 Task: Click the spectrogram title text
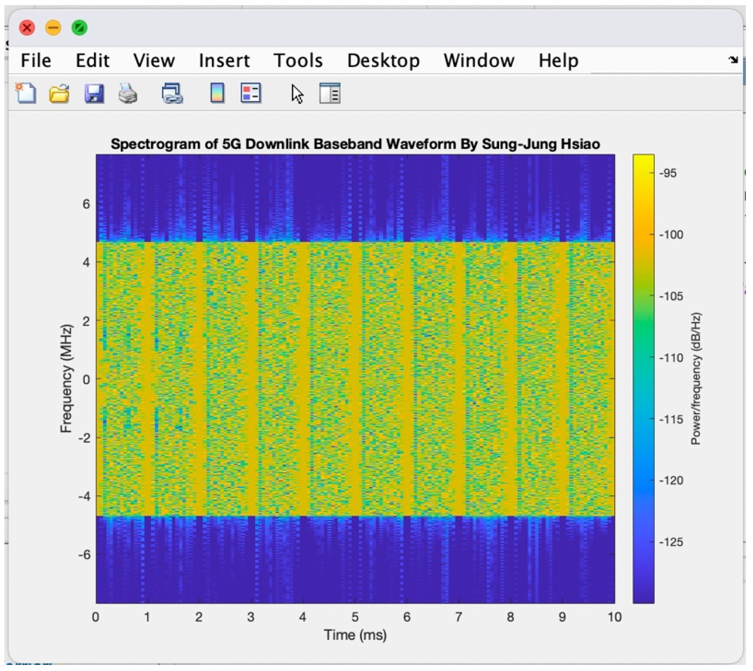[x=355, y=144]
